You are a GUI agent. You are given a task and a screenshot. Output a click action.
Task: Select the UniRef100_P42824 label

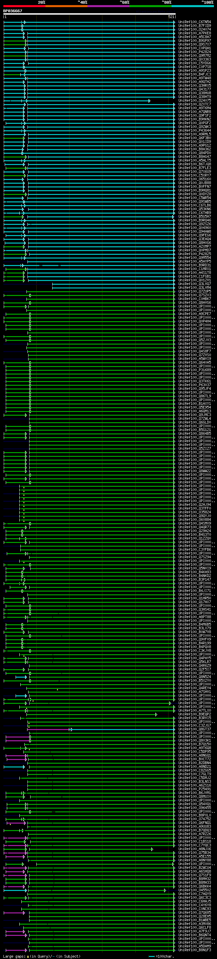tap(195, 52)
